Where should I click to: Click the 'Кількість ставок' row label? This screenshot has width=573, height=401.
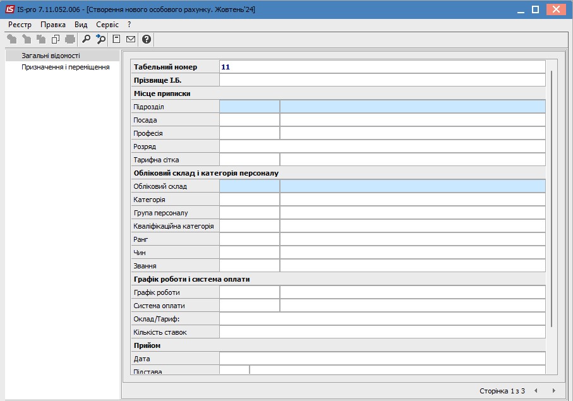[160, 332]
